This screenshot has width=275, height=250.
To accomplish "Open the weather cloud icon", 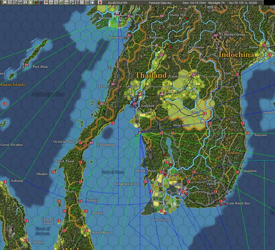I will click(92, 3).
